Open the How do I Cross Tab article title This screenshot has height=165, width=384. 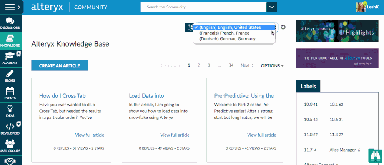click(62, 96)
